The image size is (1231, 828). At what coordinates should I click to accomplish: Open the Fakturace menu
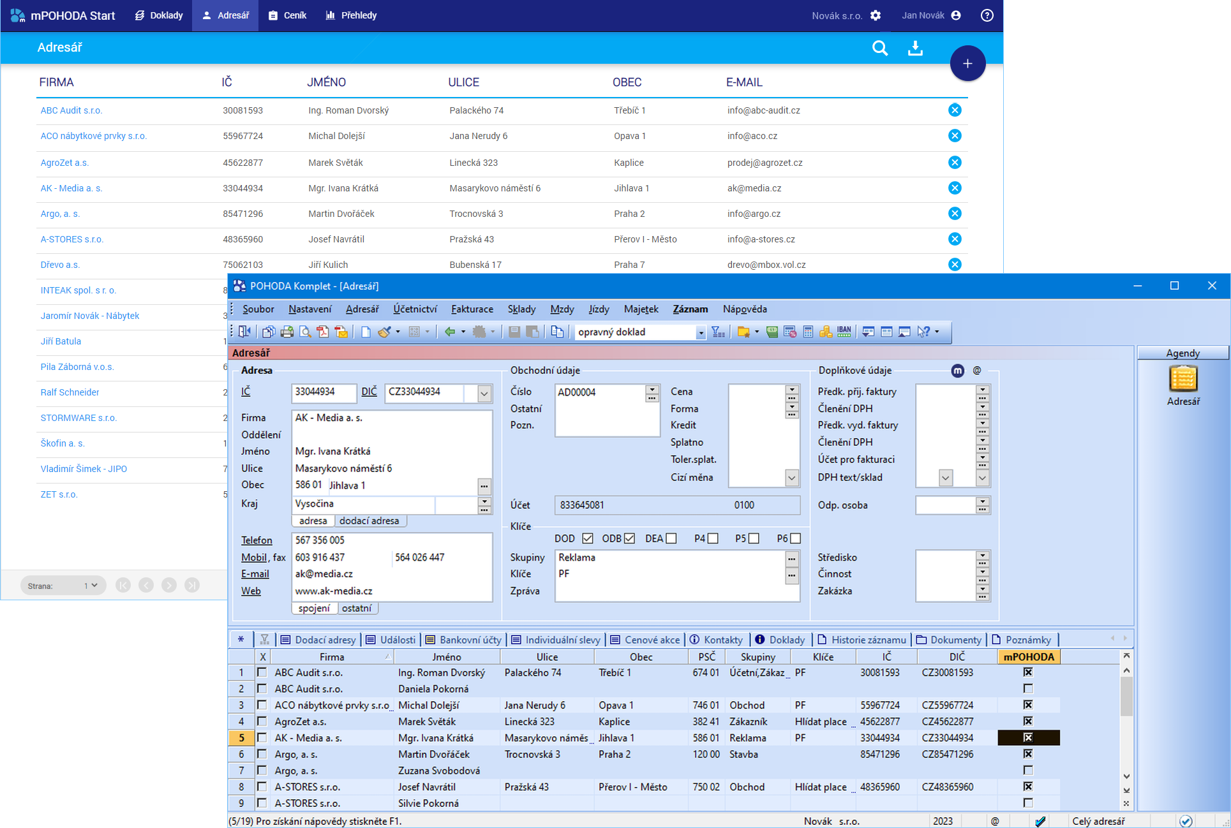[x=472, y=309]
